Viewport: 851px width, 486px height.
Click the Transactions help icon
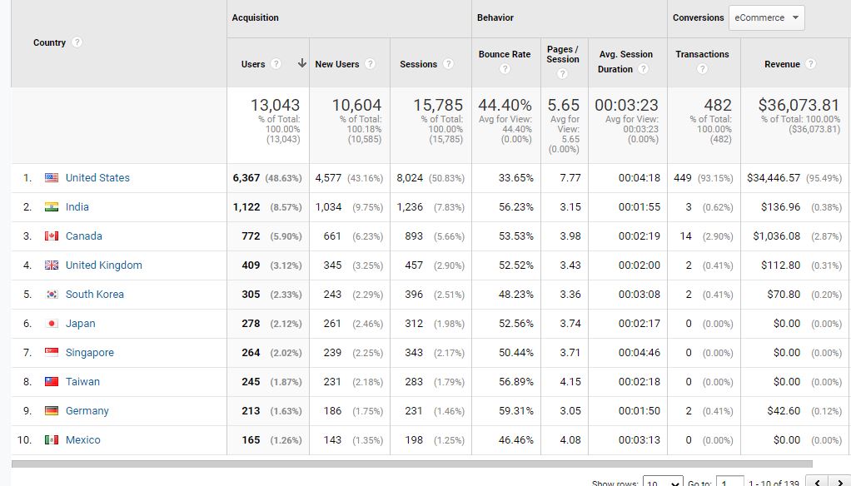pyautogui.click(x=702, y=69)
